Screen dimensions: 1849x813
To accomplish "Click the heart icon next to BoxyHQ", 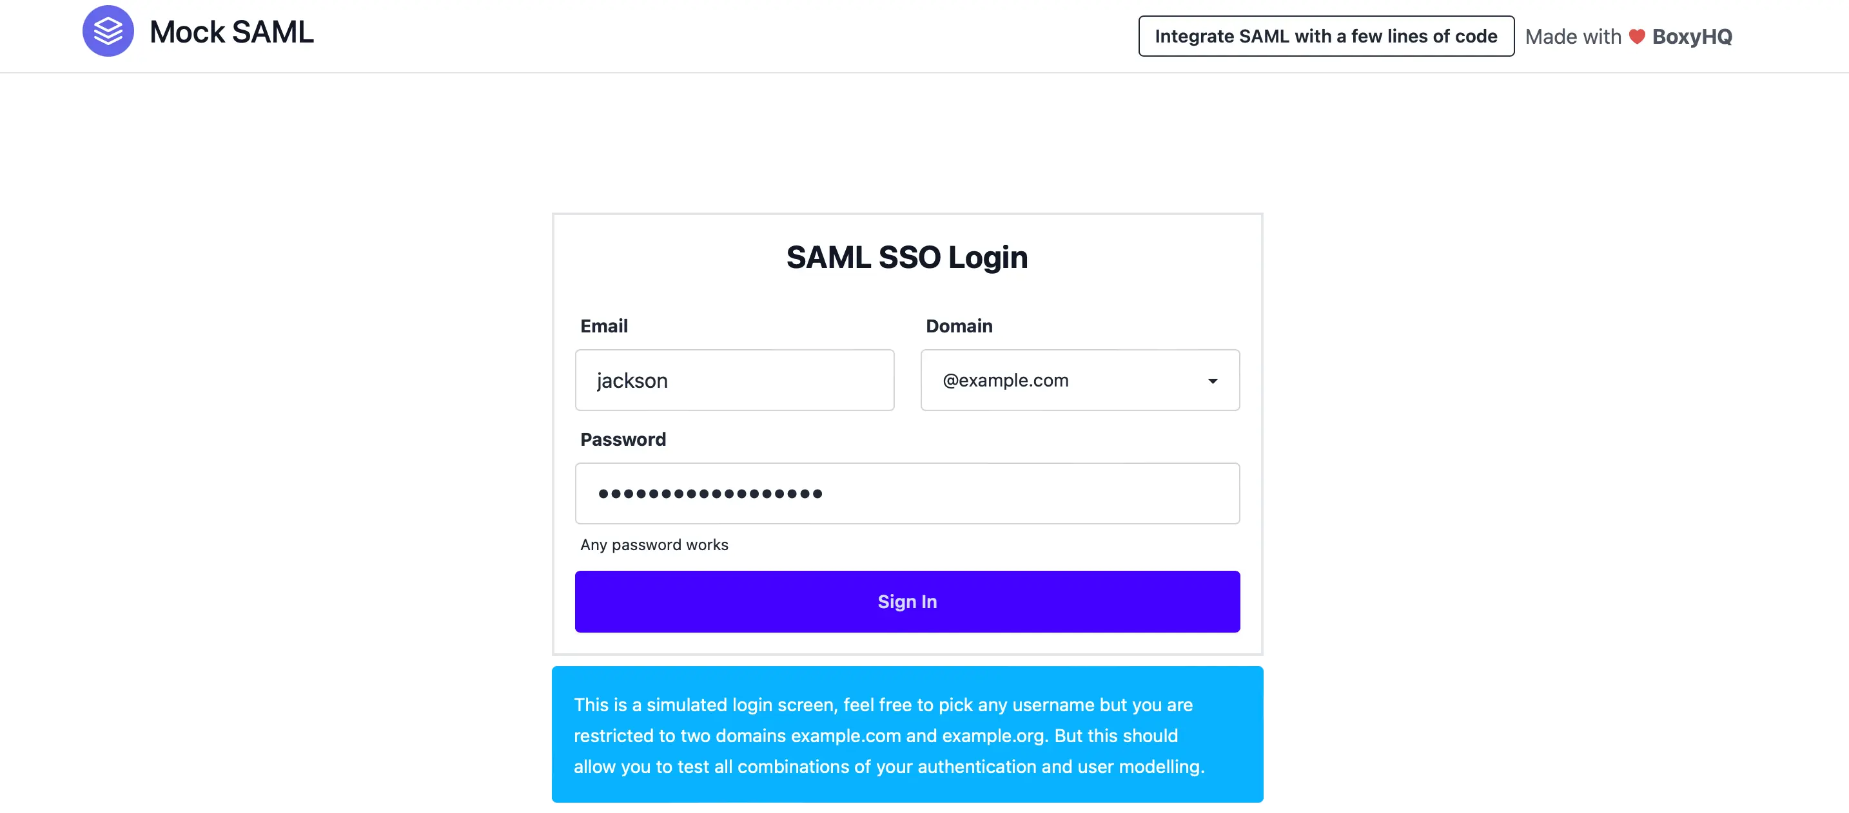I will (1636, 36).
